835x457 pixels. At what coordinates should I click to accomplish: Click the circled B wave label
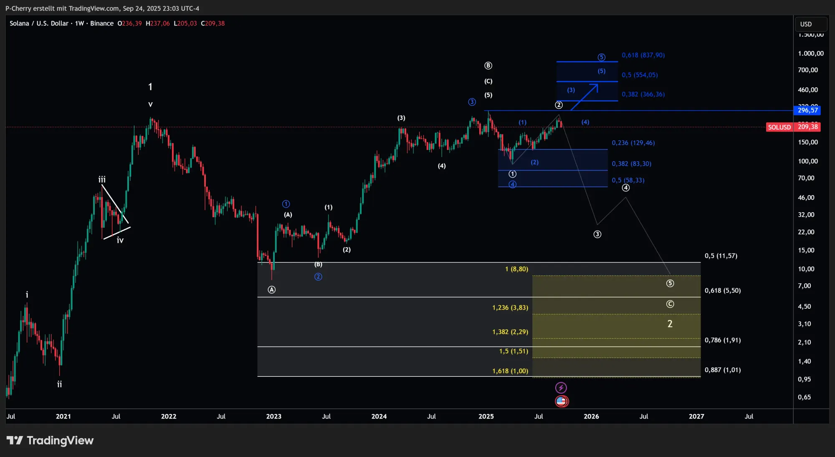coord(488,66)
